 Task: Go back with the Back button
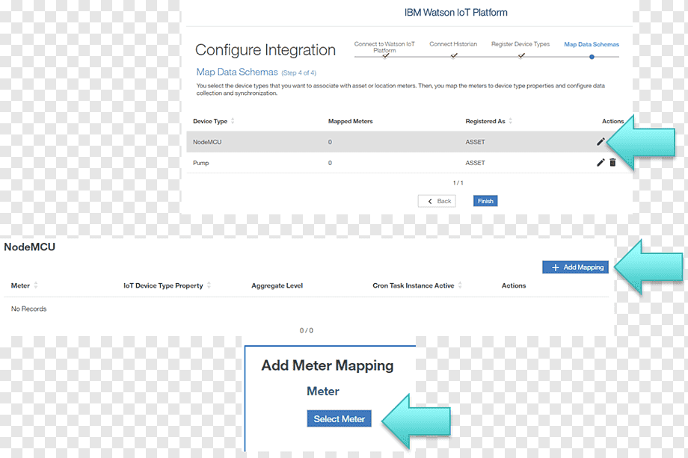[437, 201]
